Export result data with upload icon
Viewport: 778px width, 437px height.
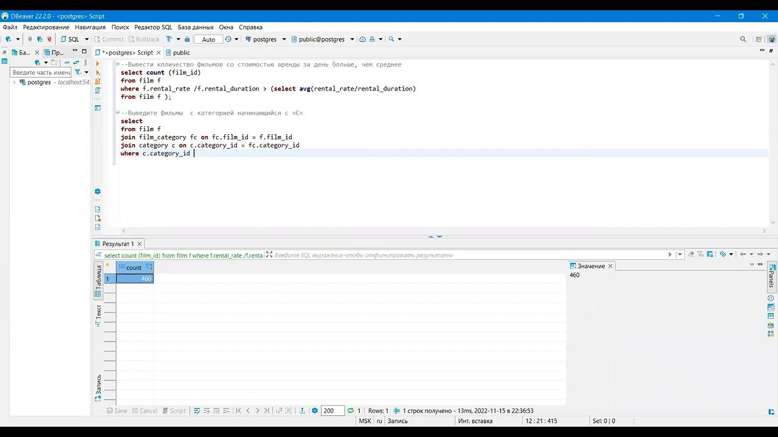(302, 411)
